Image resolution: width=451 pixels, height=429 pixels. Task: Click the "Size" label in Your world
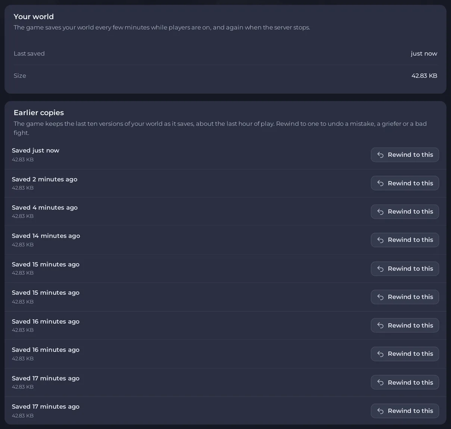click(20, 76)
